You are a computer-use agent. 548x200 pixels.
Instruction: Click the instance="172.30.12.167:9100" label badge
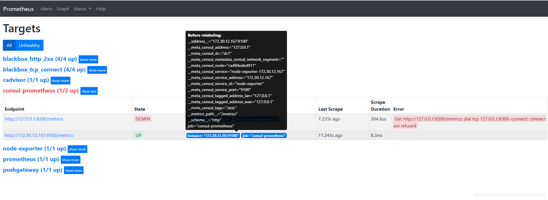pos(213,135)
